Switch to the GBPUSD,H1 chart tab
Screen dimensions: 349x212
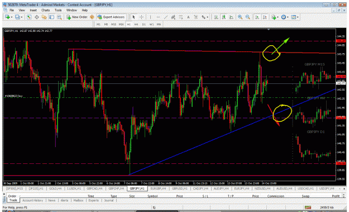pyautogui.click(x=179, y=189)
